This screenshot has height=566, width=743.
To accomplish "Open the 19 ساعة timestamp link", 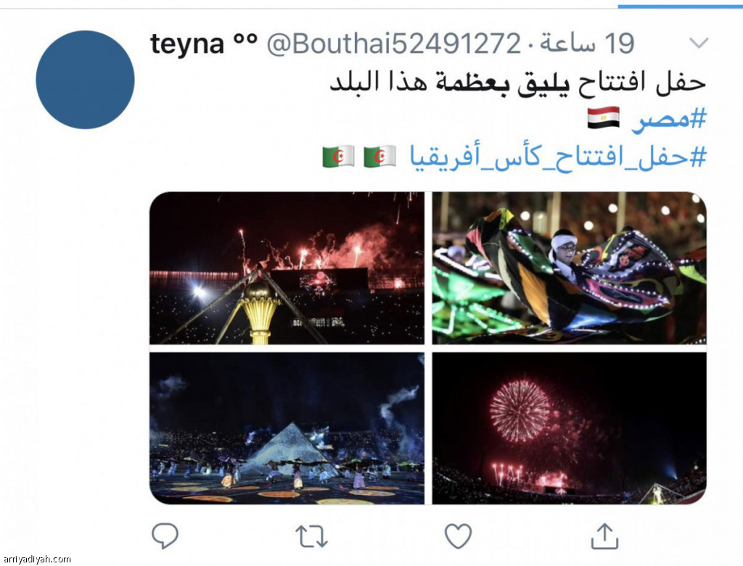I will click(x=587, y=43).
